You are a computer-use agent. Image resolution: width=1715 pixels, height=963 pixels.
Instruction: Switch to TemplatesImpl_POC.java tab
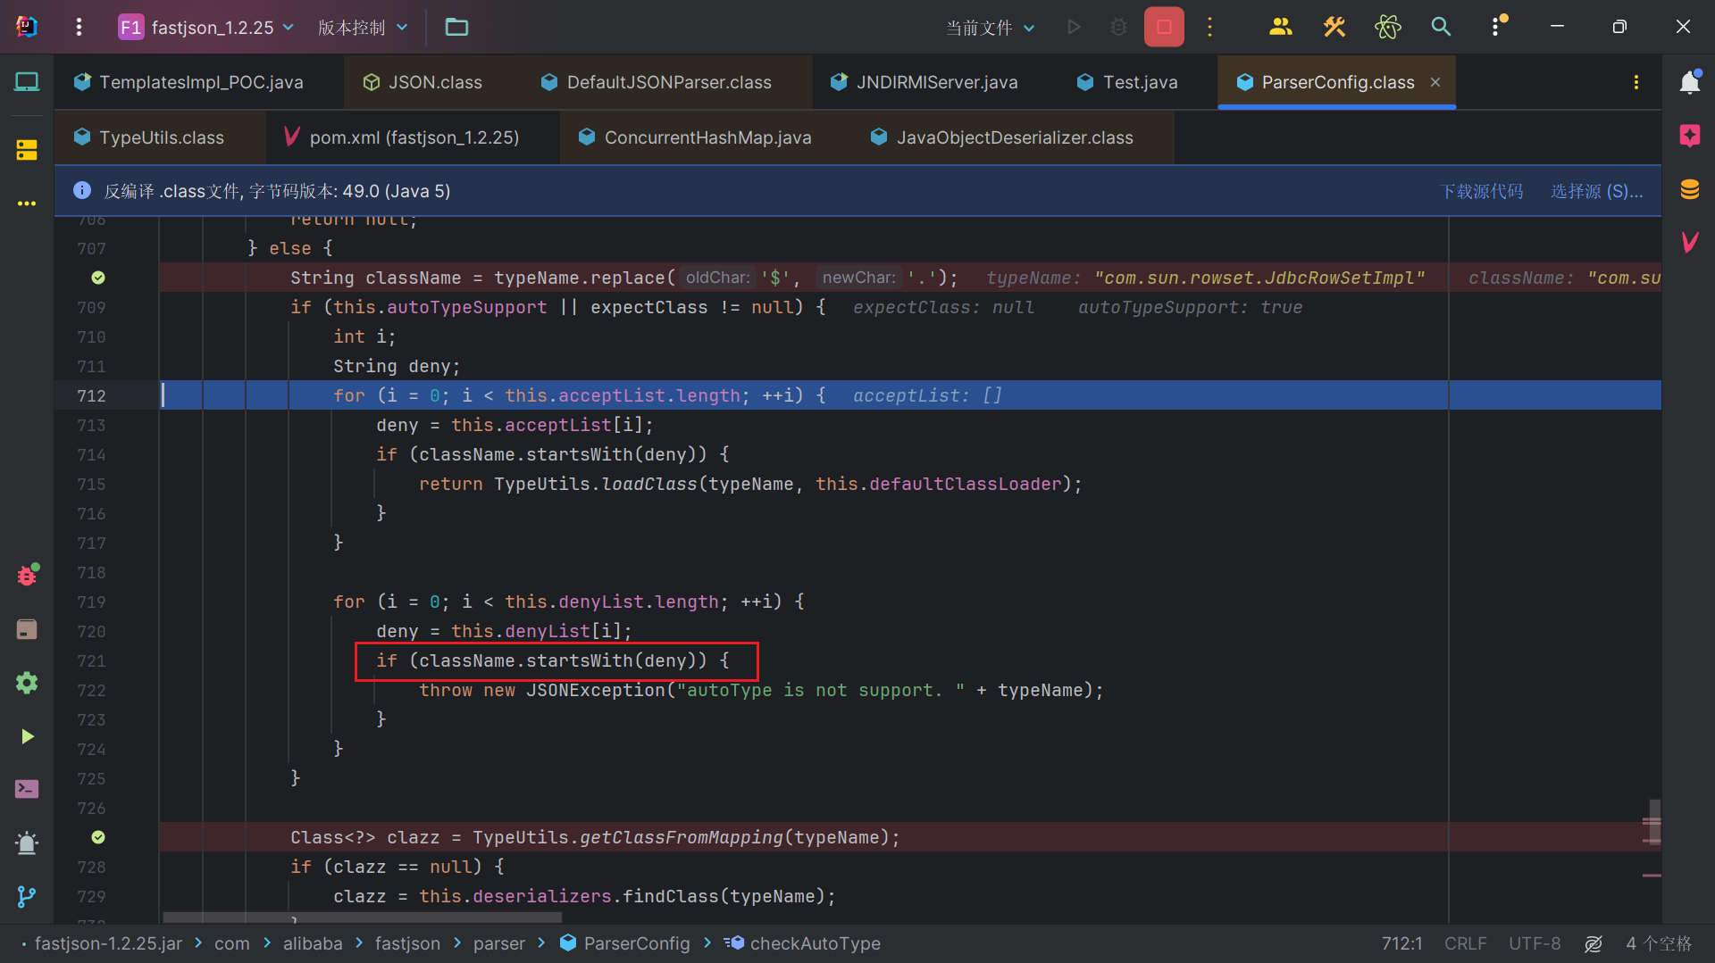click(x=189, y=82)
